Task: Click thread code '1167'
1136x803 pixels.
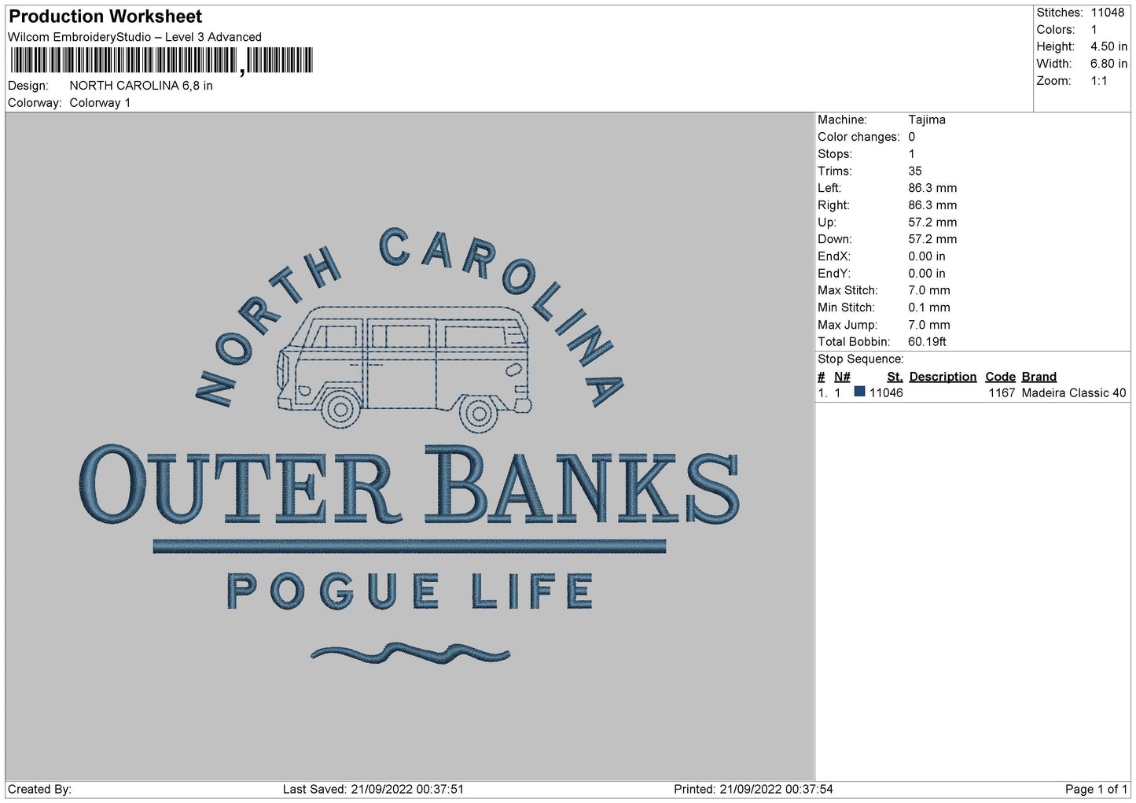Action: click(1002, 392)
